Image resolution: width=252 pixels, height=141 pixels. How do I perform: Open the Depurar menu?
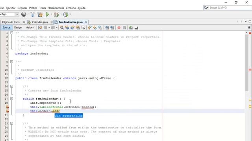22,8
